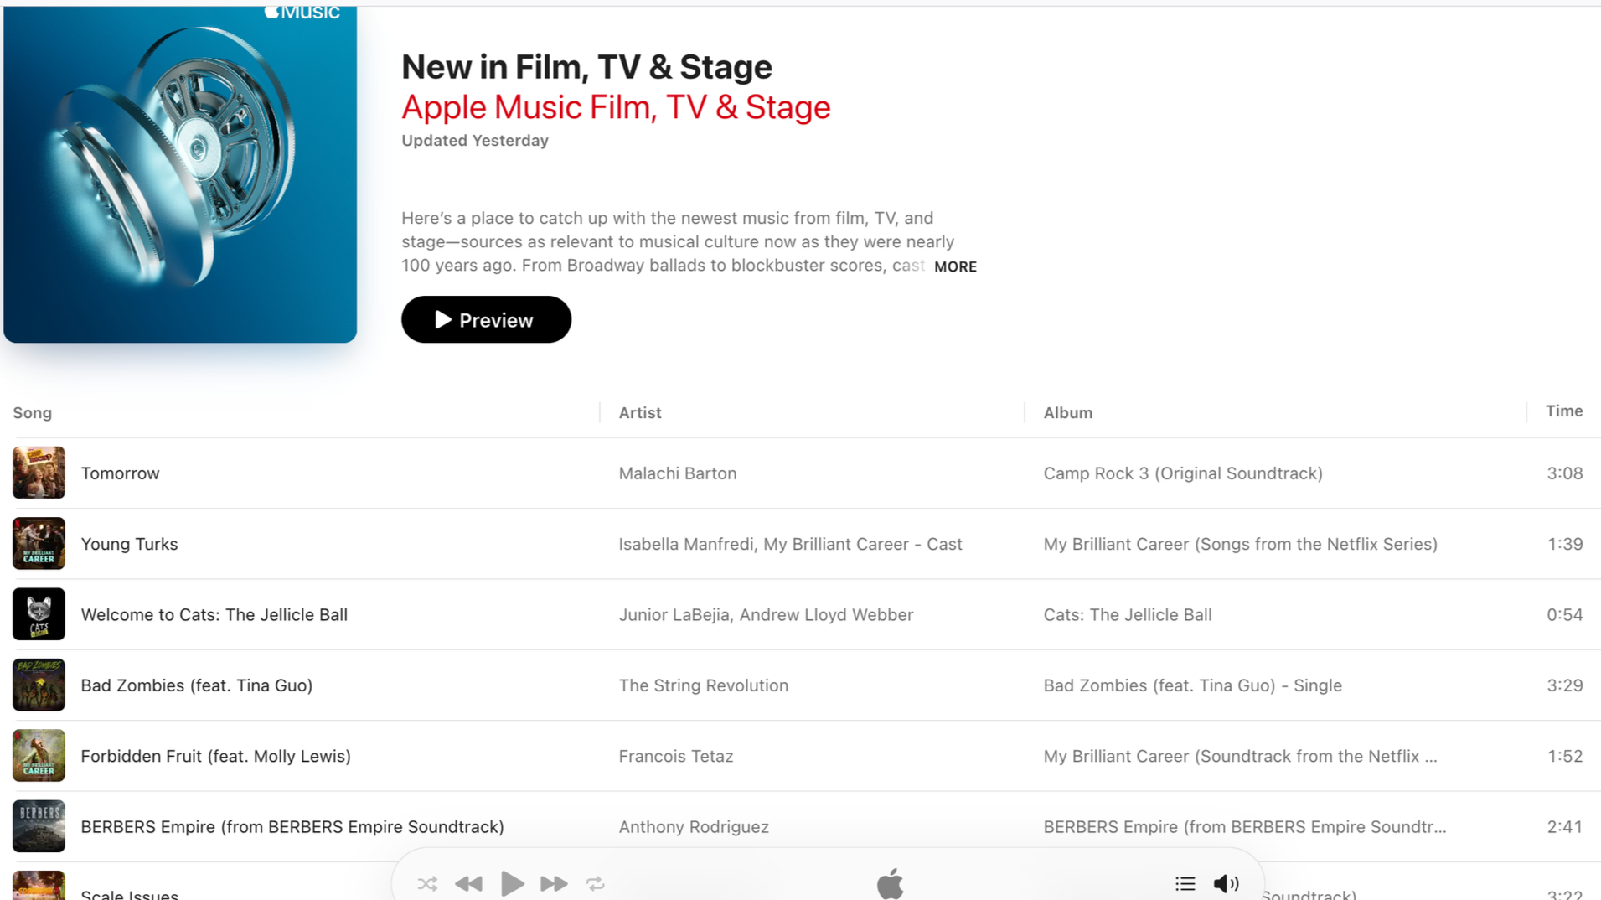Click the Album column header

tap(1068, 413)
